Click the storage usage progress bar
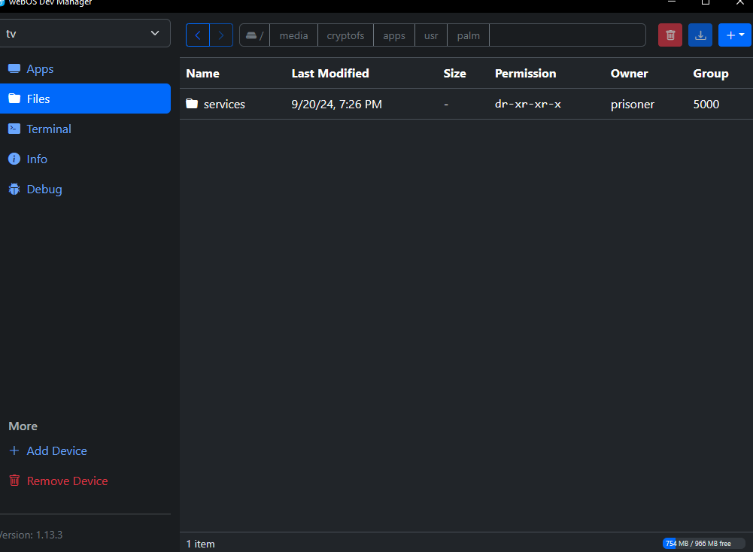Viewport: 753px width, 552px height. 703,543
